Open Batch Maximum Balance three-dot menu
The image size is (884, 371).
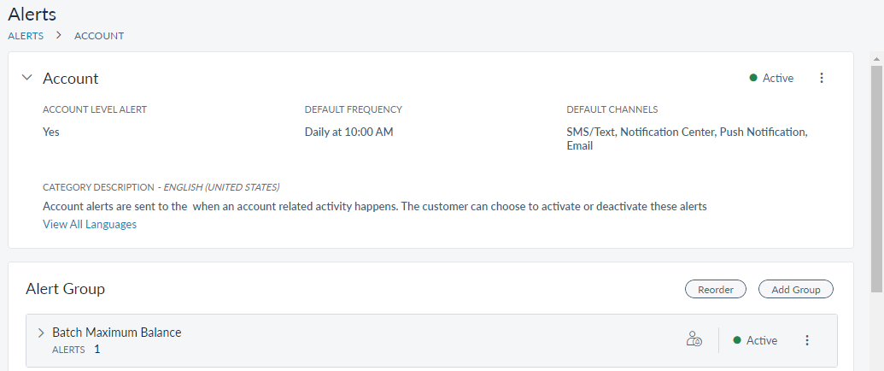pos(807,340)
